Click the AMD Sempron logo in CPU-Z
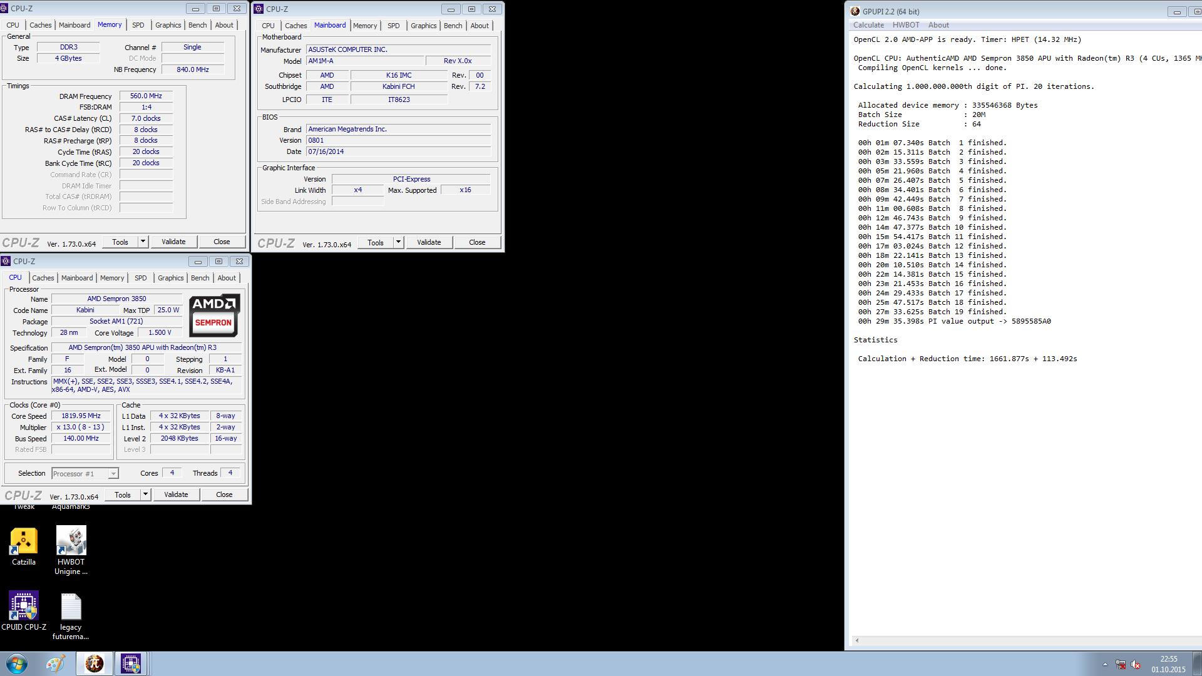The image size is (1202, 676). (214, 315)
